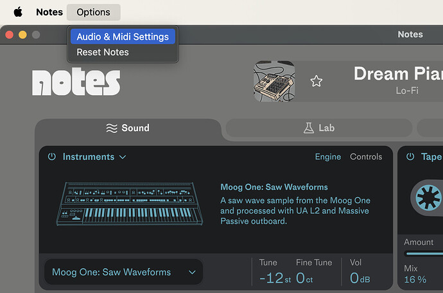This screenshot has width=443, height=293.
Task: Click the Dream Piano preset thumbnail
Action: click(274, 82)
